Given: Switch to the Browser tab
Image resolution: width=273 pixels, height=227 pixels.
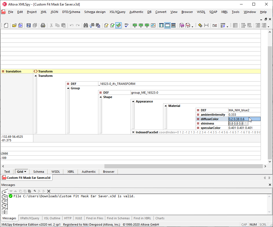Looking at the screenshot, I should click(108, 171).
